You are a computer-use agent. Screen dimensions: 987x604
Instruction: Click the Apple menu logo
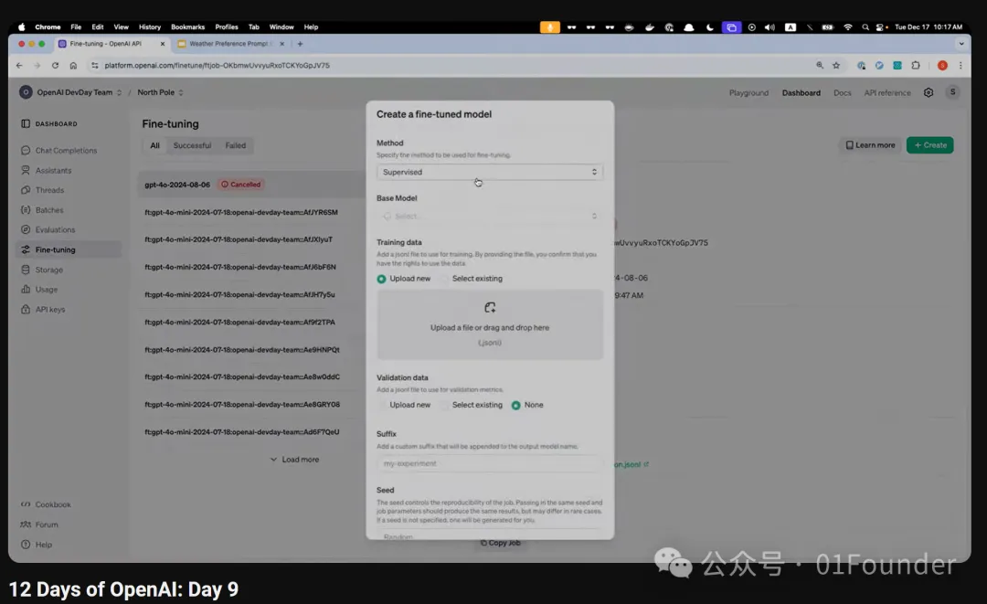point(21,27)
